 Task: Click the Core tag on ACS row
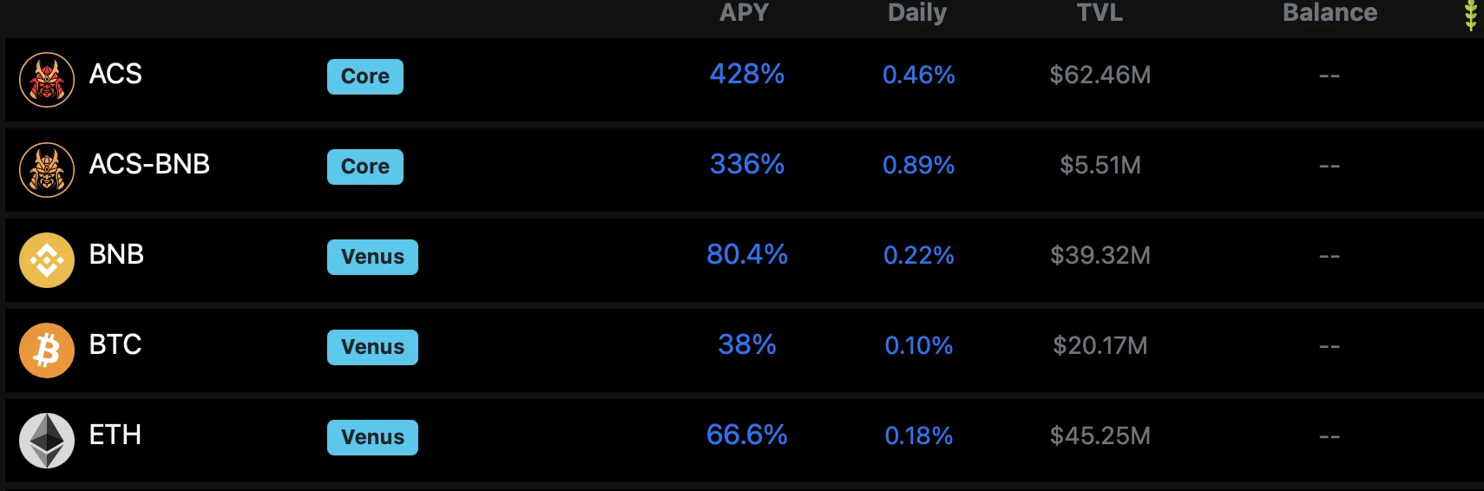coord(365,76)
